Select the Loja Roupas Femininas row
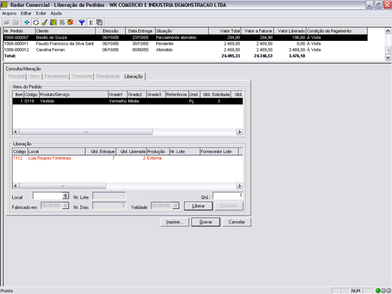The height and width of the screenshot is (294, 392). click(x=50, y=158)
